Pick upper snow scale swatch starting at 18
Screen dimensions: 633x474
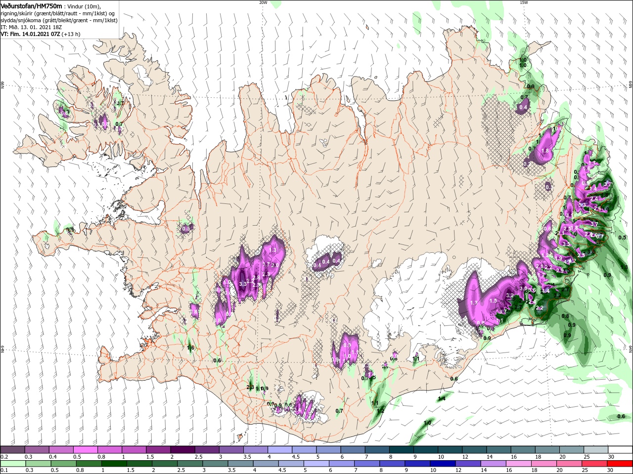click(547, 450)
